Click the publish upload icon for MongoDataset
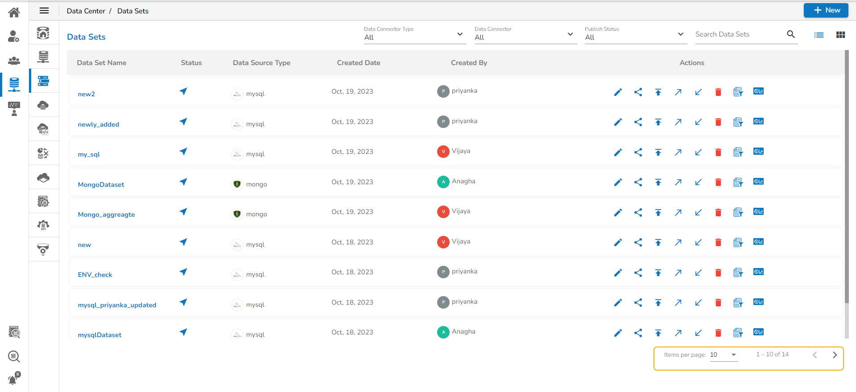The image size is (856, 392). 658,182
